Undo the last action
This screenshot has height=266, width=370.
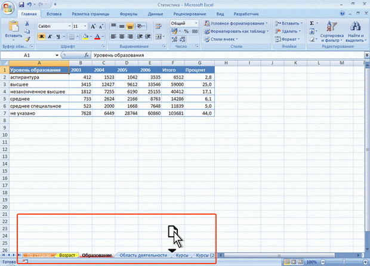click(29, 5)
